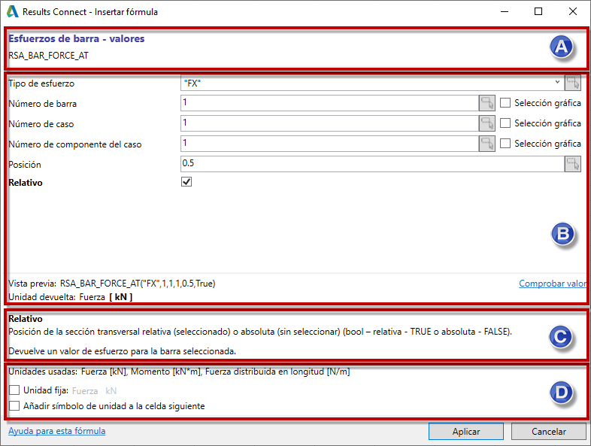Minimize the Results Connect window
This screenshot has width=591, height=446.
[x=505, y=12]
